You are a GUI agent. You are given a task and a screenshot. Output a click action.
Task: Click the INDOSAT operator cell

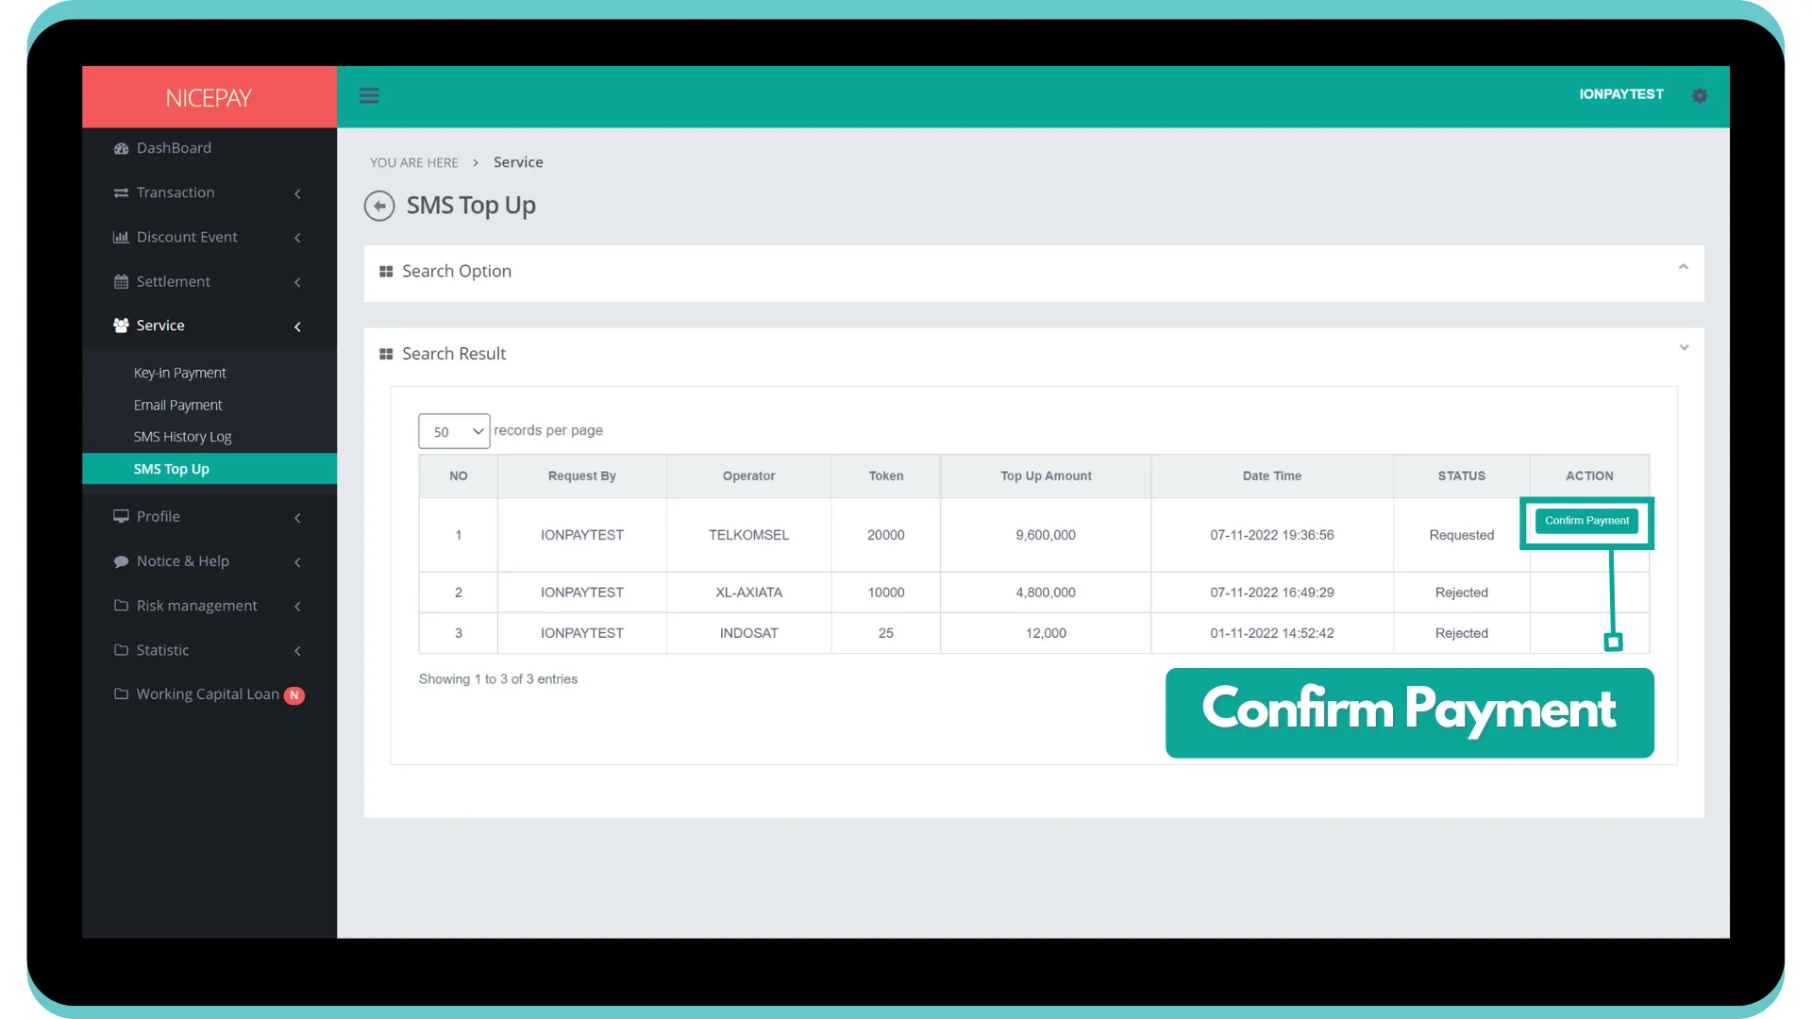(x=748, y=633)
